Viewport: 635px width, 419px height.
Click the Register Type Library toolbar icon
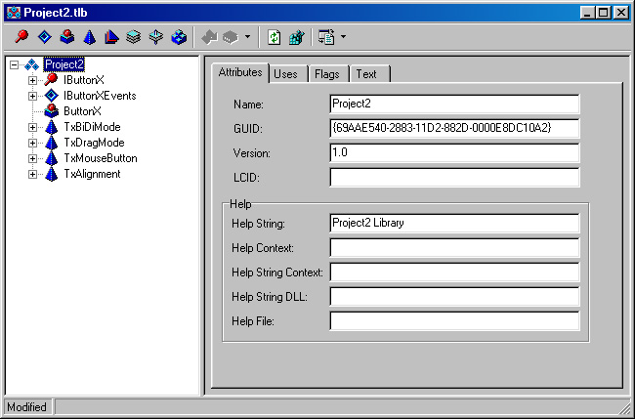click(x=296, y=37)
